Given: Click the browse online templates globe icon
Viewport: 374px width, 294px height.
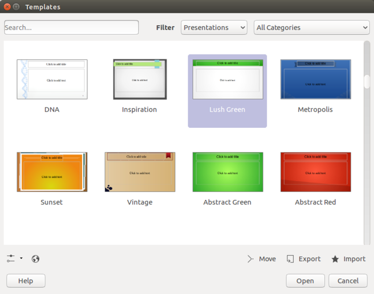Looking at the screenshot, I should pos(36,259).
